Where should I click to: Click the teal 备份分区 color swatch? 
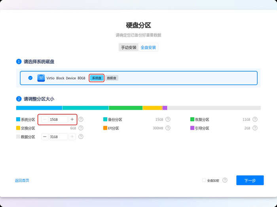(105, 119)
